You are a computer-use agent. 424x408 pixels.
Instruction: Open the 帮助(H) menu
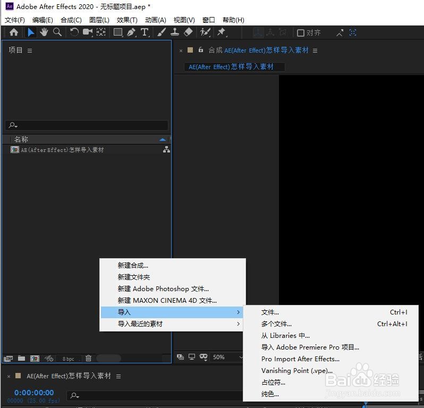pos(233,20)
